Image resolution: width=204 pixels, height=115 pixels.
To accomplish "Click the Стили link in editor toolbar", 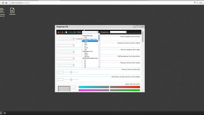I will tap(71, 32).
